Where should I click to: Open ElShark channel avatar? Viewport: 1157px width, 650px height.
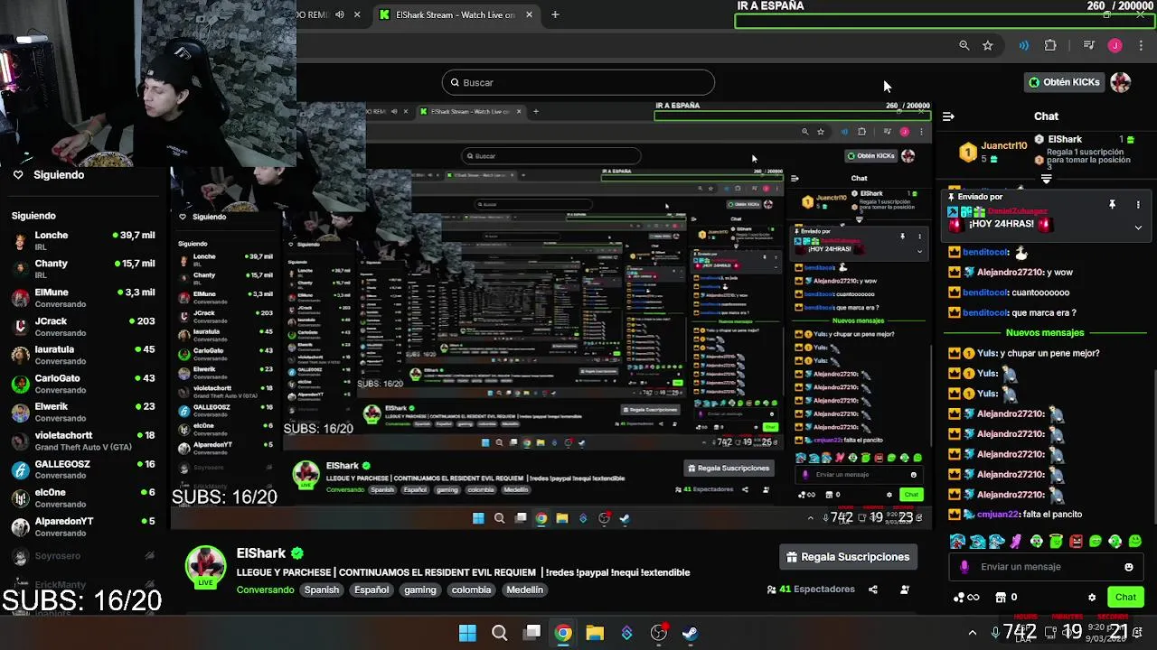[205, 565]
